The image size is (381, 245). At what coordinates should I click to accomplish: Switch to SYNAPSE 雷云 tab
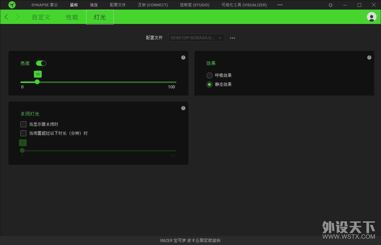45,5
